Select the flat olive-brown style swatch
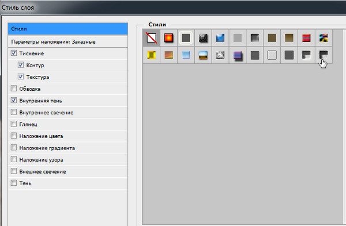Image resolution: width=346 pixels, height=226 pixels. coord(272,38)
